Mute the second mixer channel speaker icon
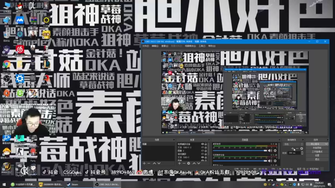The height and width of the screenshot is (188, 335). pyautogui.click(x=270, y=161)
